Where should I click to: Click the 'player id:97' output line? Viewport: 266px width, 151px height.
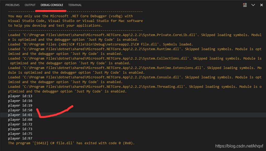pos(20,138)
